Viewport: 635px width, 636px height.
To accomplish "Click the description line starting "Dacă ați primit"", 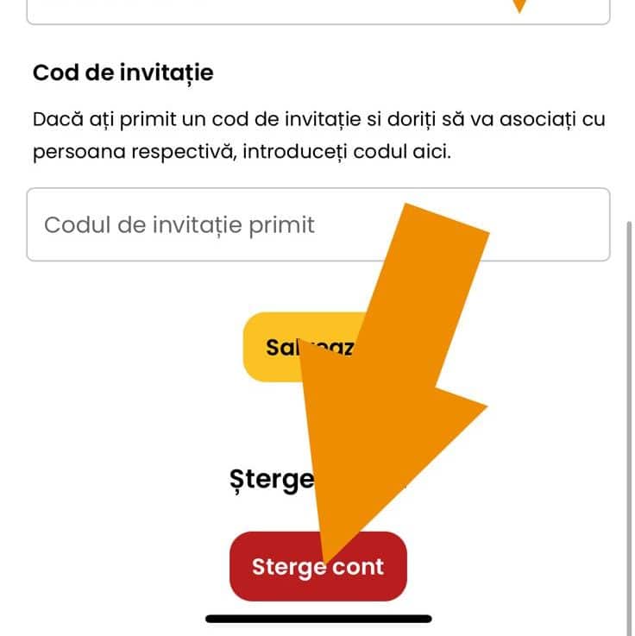I will click(x=318, y=119).
